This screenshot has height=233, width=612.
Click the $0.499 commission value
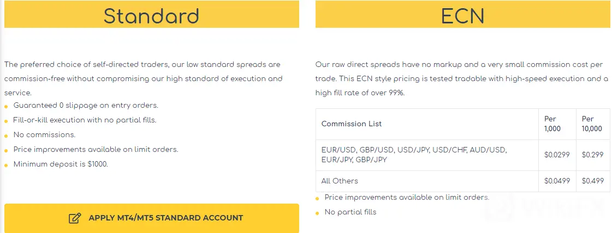(x=593, y=181)
